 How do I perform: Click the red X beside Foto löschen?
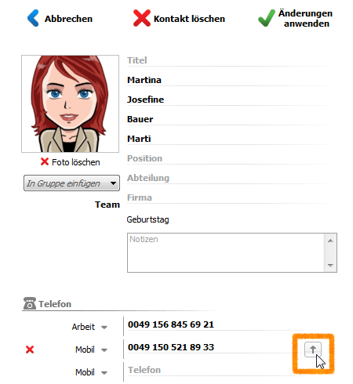coord(45,161)
